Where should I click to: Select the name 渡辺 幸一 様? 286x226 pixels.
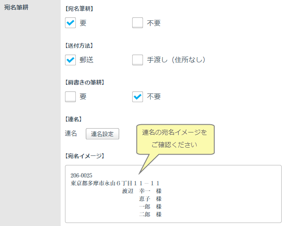tap(142, 191)
